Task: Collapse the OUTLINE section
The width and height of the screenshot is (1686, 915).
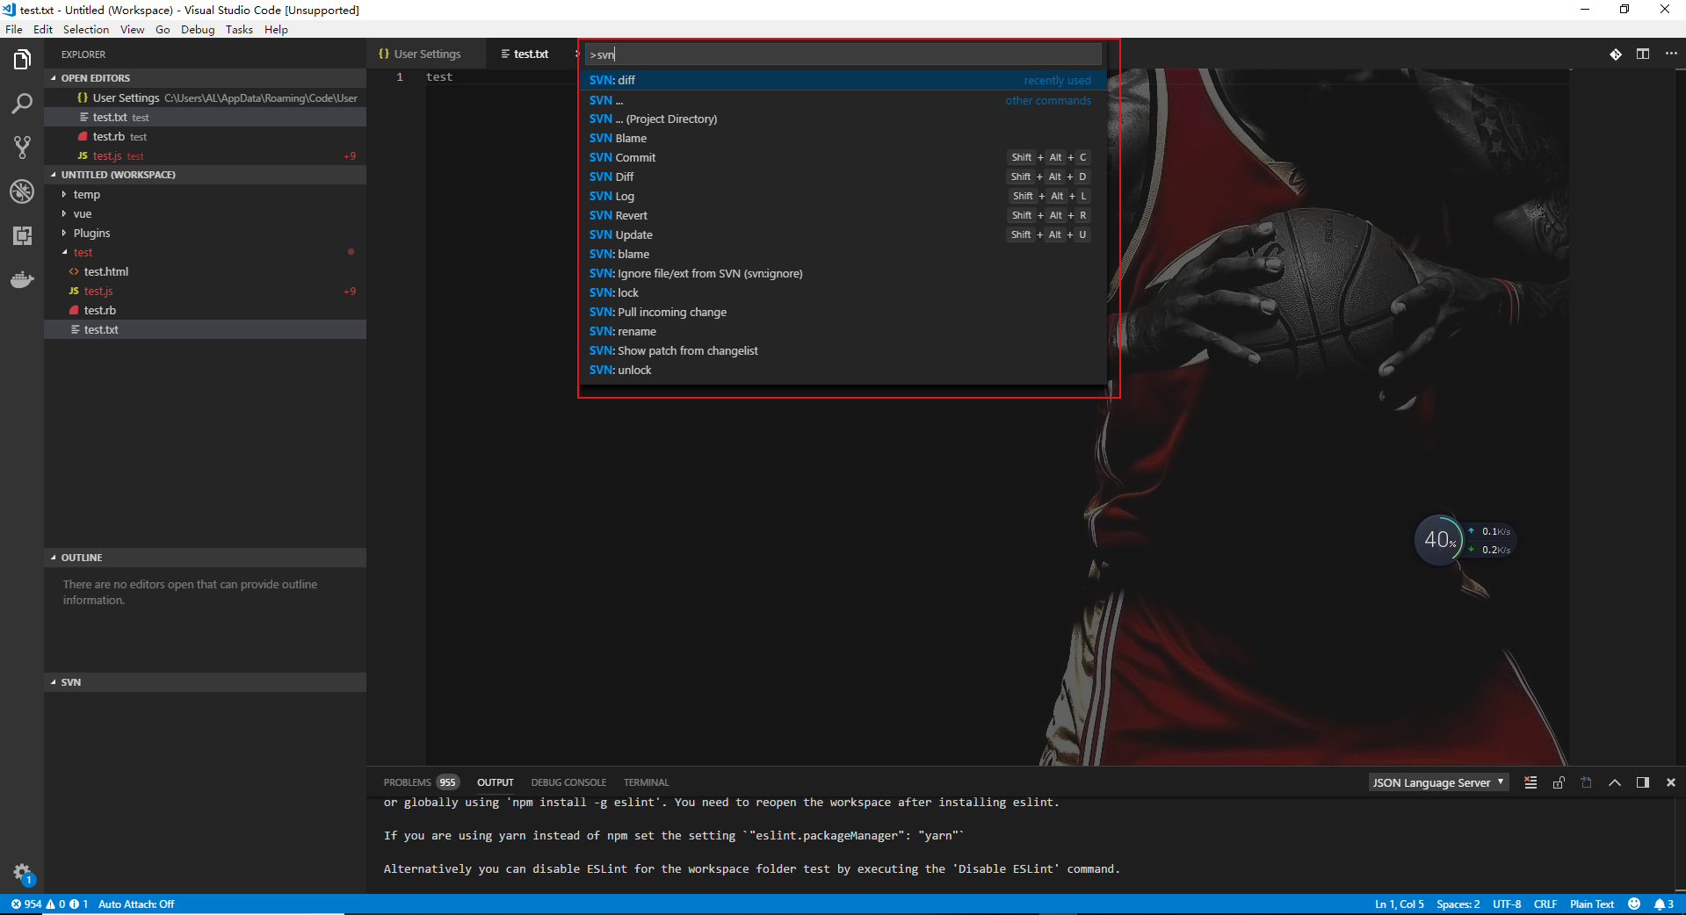Action: pyautogui.click(x=205, y=558)
